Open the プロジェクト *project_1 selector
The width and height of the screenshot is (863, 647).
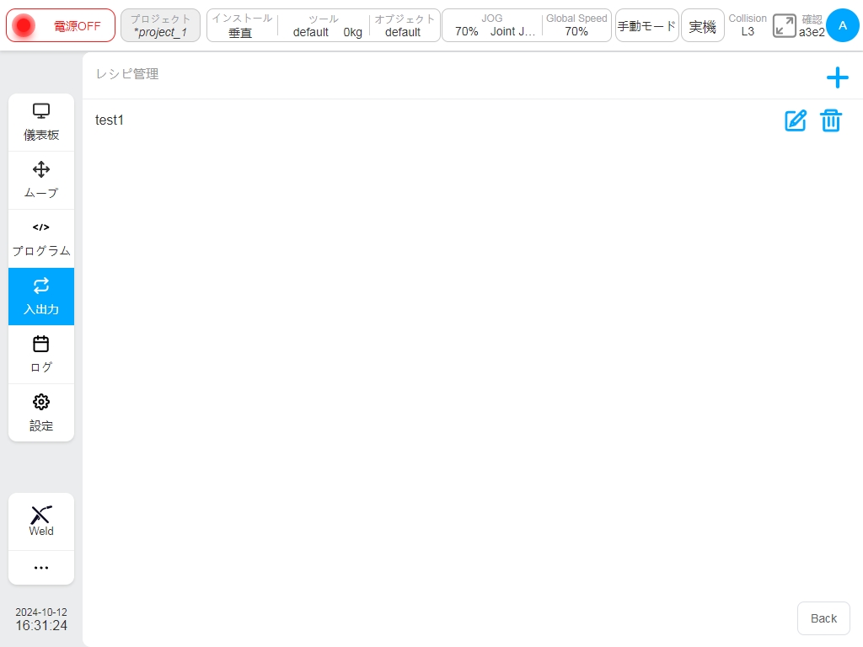(x=160, y=25)
